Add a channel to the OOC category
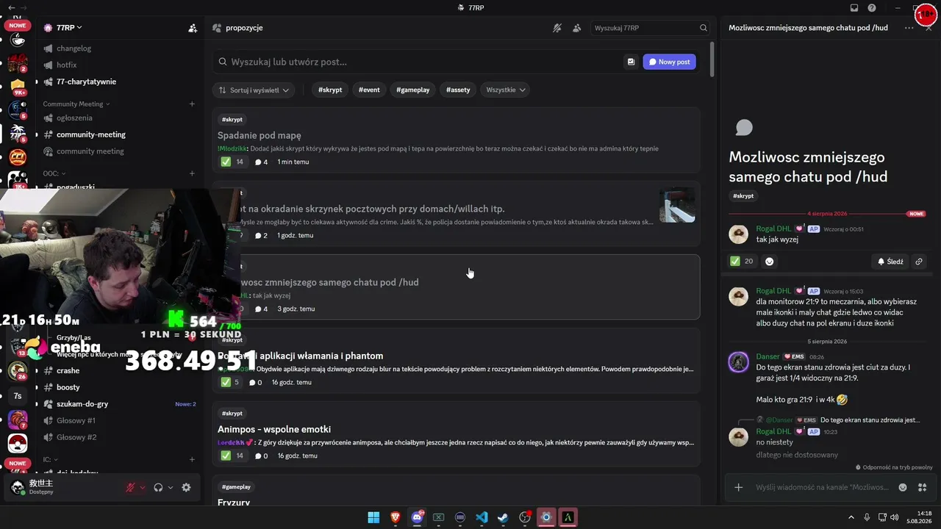 [x=192, y=174]
